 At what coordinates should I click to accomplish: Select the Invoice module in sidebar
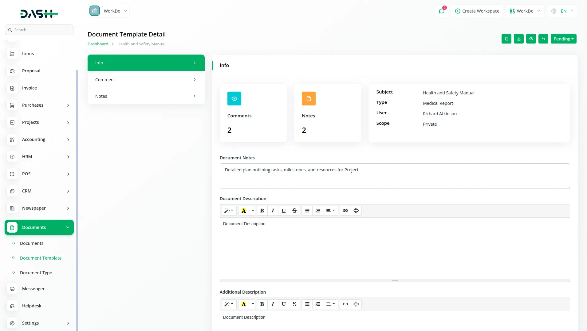[x=29, y=88]
